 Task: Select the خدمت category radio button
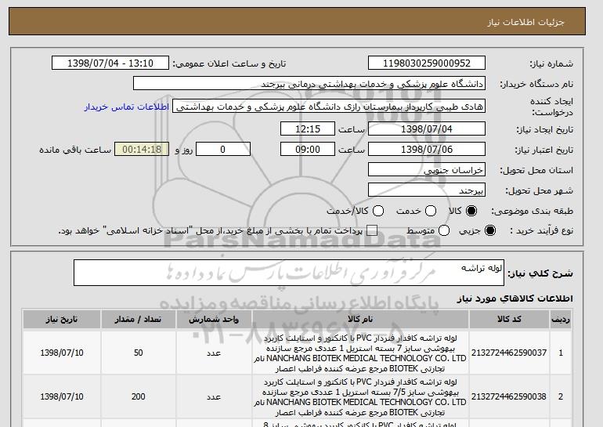[x=431, y=211]
